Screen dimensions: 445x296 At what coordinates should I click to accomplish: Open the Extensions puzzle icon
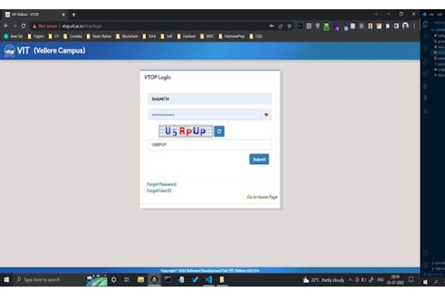[x=387, y=26]
